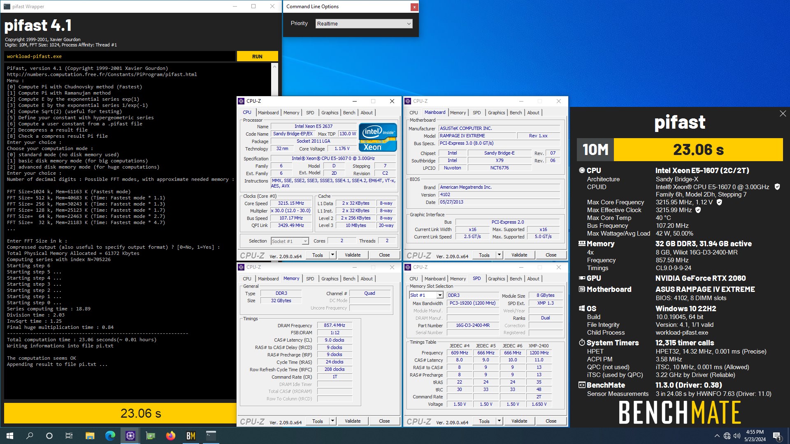The image size is (790, 444).
Task: Click the pinned app icon left of Firefox
Action: pos(151,435)
